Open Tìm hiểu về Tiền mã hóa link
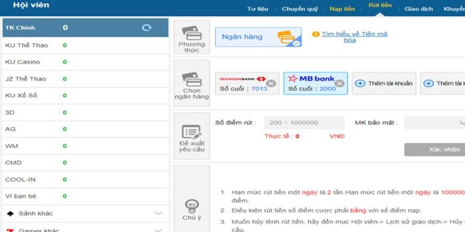The width and height of the screenshot is (465, 232). (354, 37)
